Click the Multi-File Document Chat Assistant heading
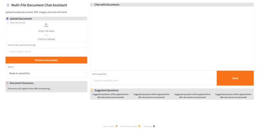 (x=39, y=5)
